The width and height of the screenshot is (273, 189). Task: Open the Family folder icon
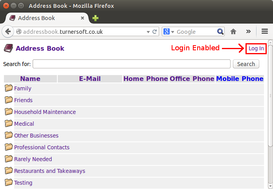(x=9, y=88)
